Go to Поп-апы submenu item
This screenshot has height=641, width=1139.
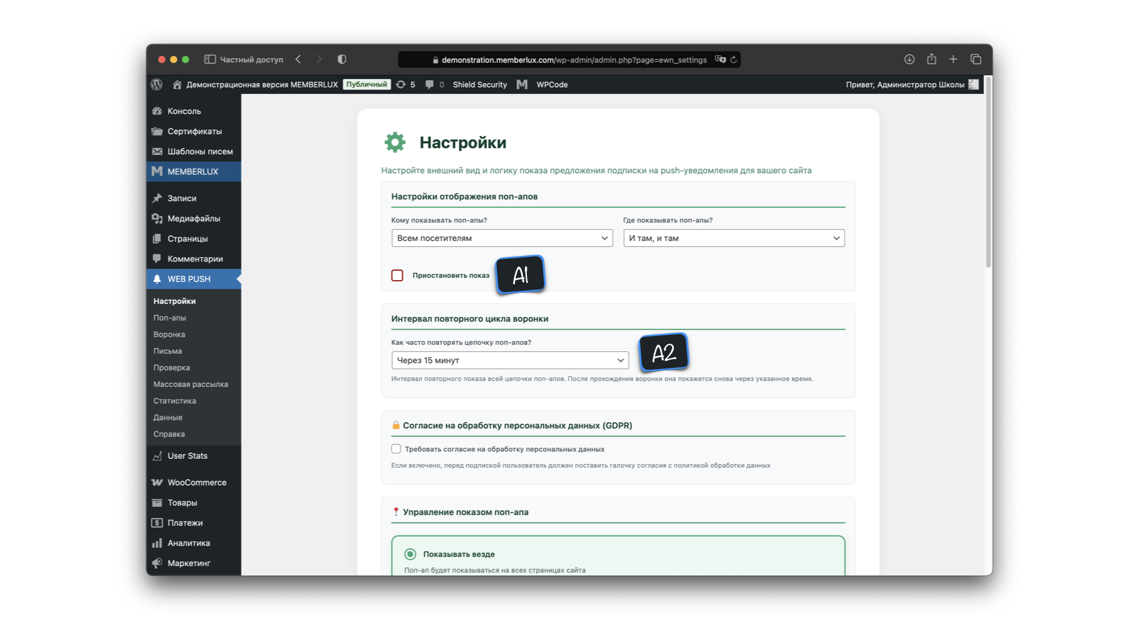(170, 318)
